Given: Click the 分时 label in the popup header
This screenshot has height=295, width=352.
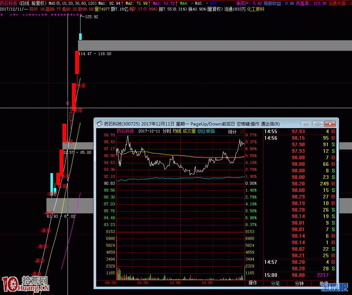Looking at the screenshot, I should pos(167,131).
